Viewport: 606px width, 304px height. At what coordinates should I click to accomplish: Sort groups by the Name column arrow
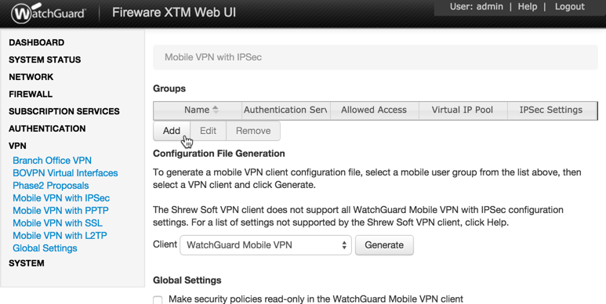[216, 110]
